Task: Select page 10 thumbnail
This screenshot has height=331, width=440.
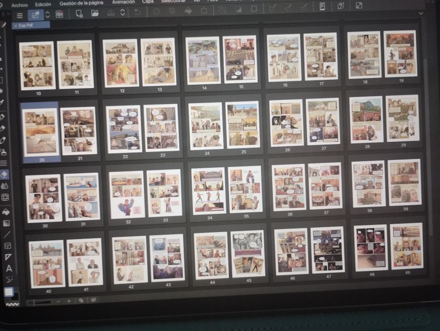Action: coord(37,65)
